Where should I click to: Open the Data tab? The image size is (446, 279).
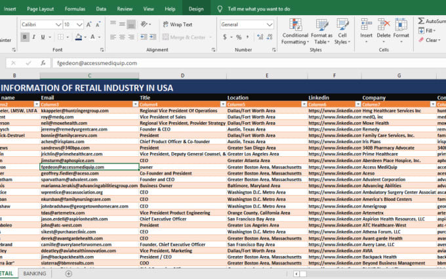point(101,9)
